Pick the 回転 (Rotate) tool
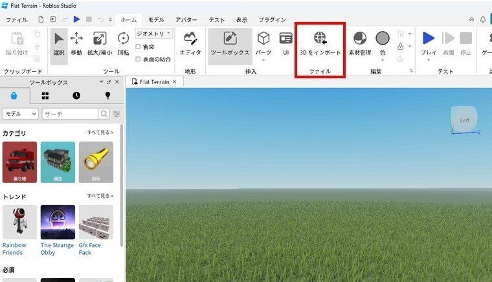This screenshot has height=282, width=492. (x=123, y=45)
